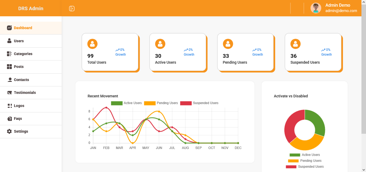Screen dimensions: 366x172
Task: Click the Categories icon in sidebar
Action: click(9, 54)
